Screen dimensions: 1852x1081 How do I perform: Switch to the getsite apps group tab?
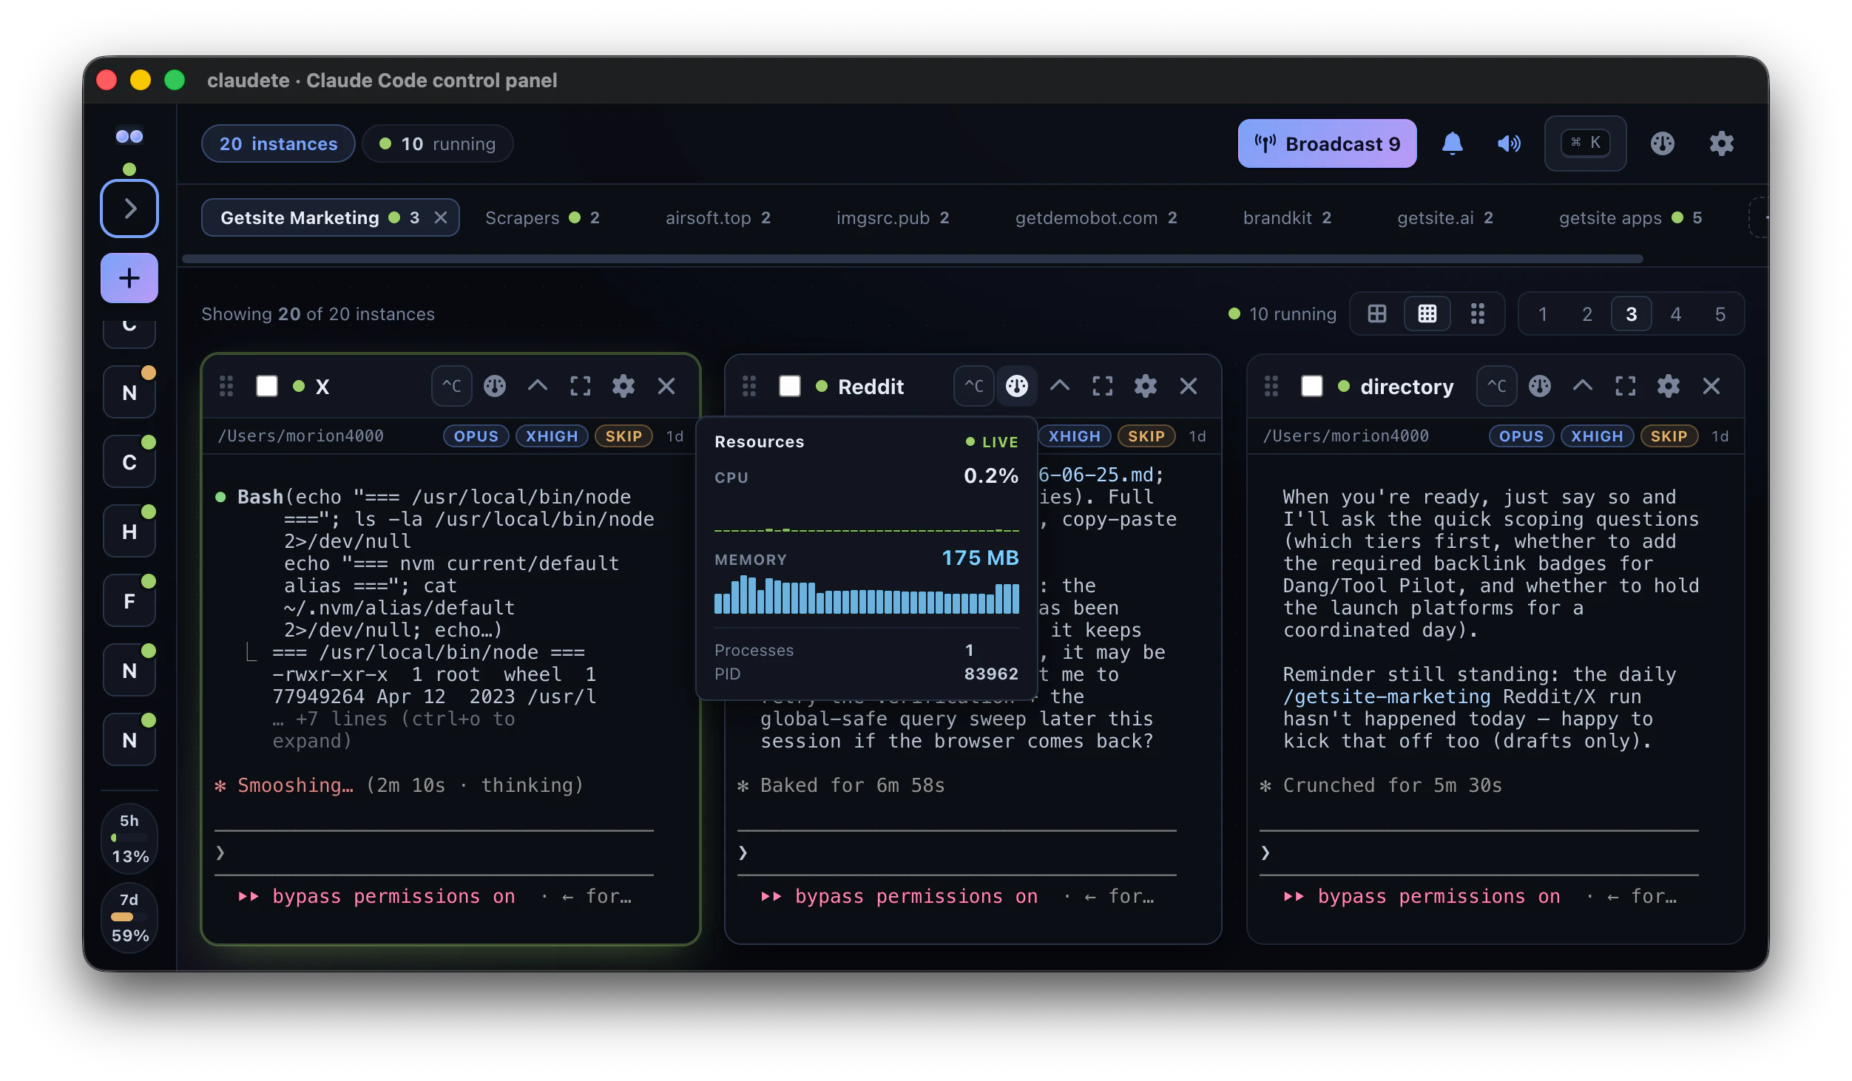click(1630, 217)
